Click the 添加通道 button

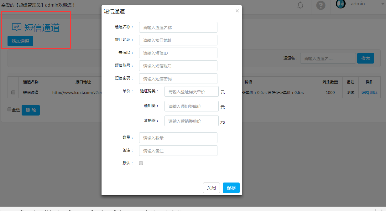[20, 41]
